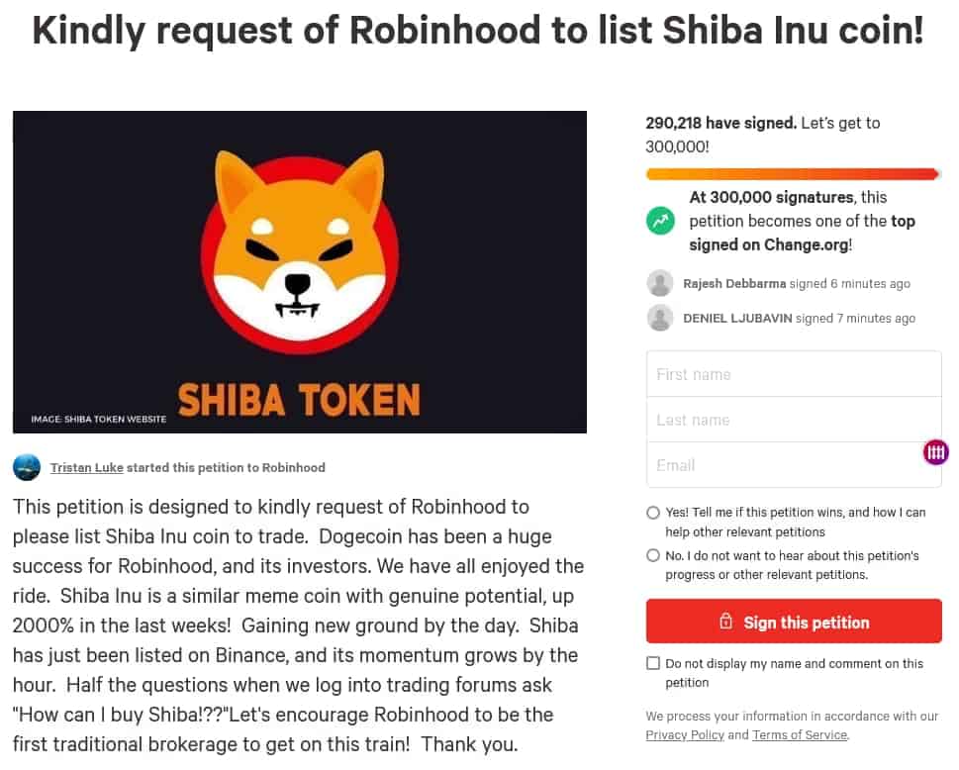Check 'Do not display my name and comment'

(x=652, y=663)
